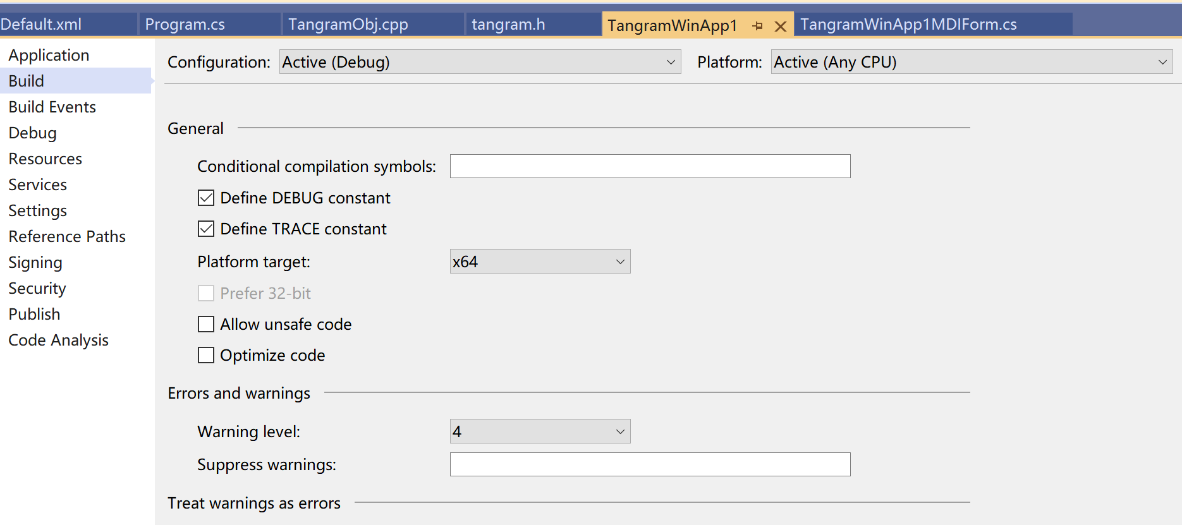Viewport: 1182px width, 525px height.
Task: Close the TangramWinApp1 tab
Action: (x=781, y=26)
